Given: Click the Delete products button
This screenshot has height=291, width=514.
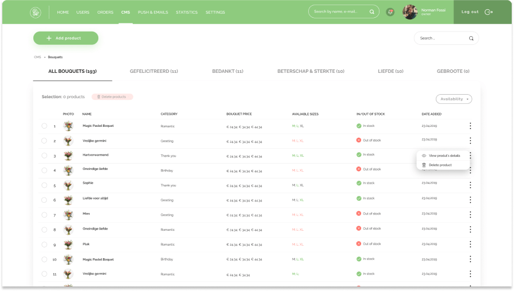Looking at the screenshot, I should (112, 97).
